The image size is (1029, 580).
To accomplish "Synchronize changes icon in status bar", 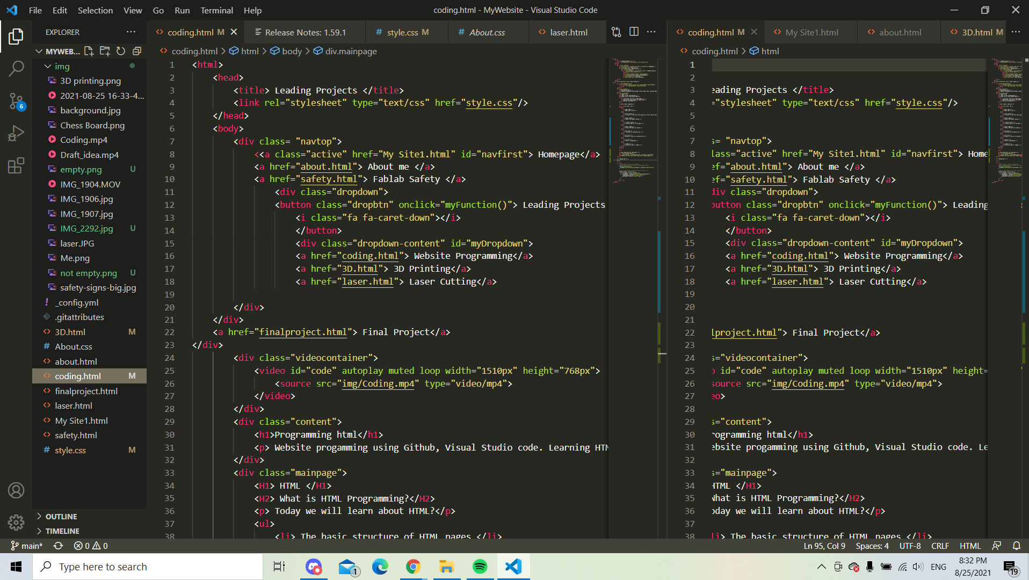I will coord(58,546).
